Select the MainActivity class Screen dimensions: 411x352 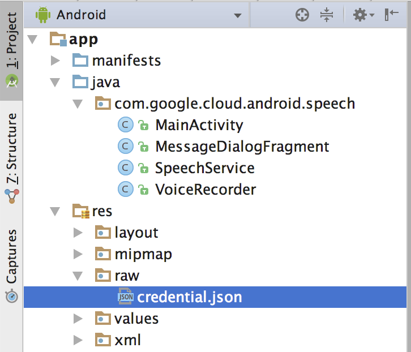click(199, 125)
